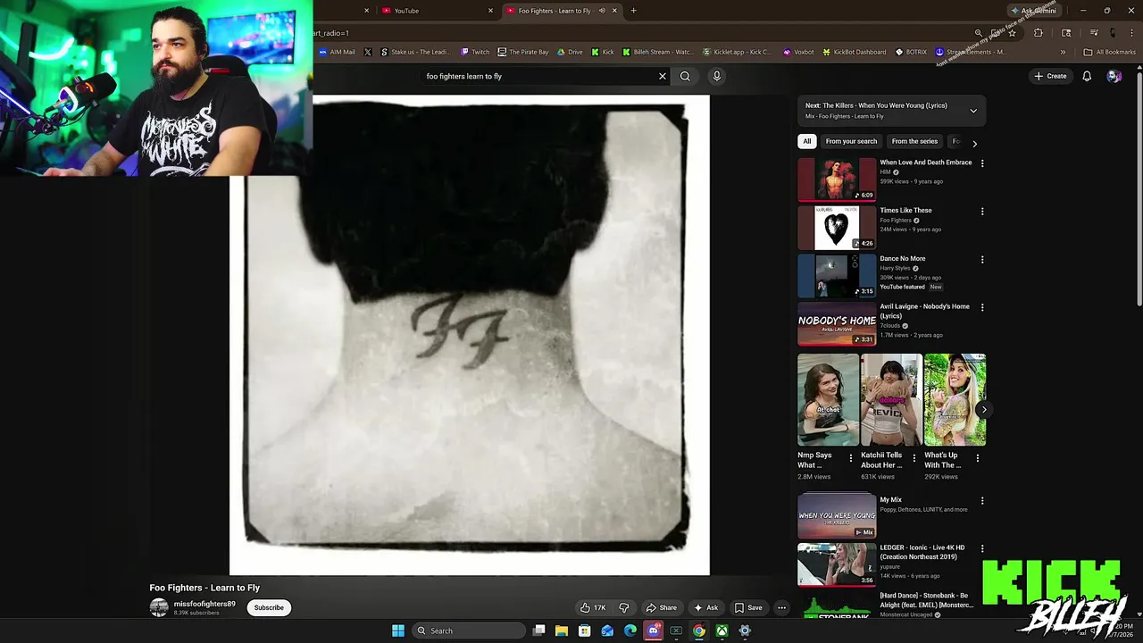This screenshot has width=1143, height=643.
Task: Close the Foo Fighters - Learn to Fly tab
Action: 614,11
